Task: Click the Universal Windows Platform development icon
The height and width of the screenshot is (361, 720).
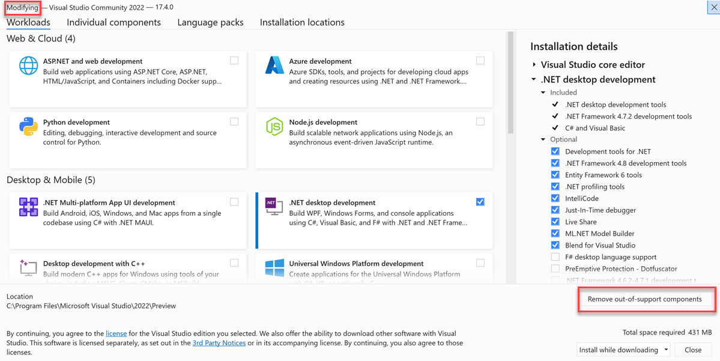Action: coord(274,267)
